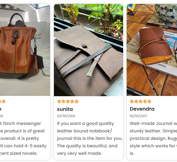
Task: Click the first star of sunita's rating
Action: 59,101
